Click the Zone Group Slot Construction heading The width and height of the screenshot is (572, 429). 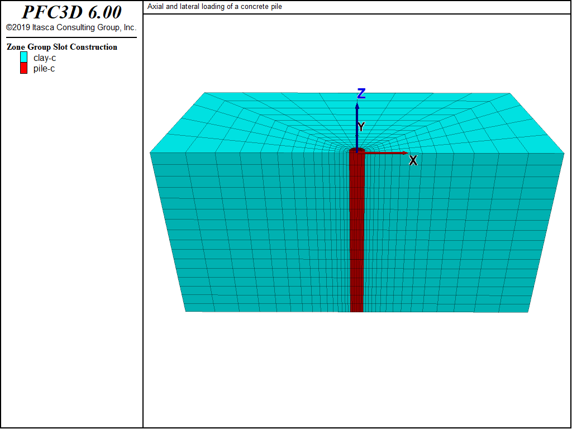click(x=62, y=47)
